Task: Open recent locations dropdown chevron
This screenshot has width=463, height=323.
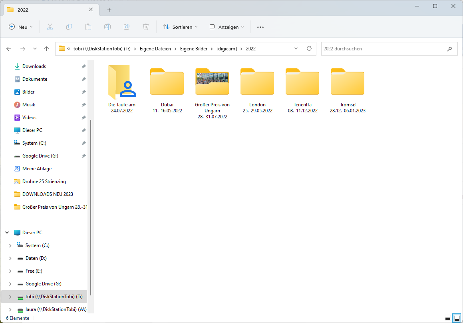Action: [35, 49]
